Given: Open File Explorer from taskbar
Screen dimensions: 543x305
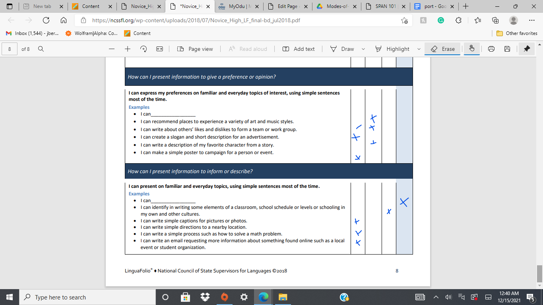Looking at the screenshot, I should [x=283, y=297].
